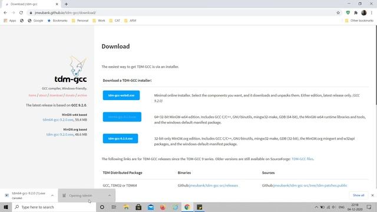Open the battery status tray icon
This screenshot has width=377, height=212.
click(322, 207)
